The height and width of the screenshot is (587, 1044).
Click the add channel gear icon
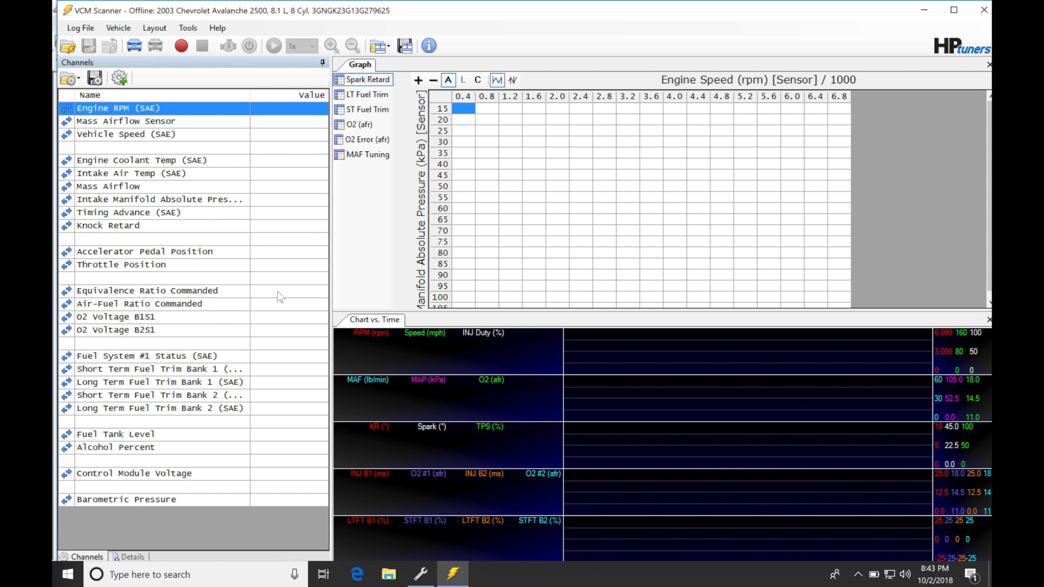(x=119, y=78)
